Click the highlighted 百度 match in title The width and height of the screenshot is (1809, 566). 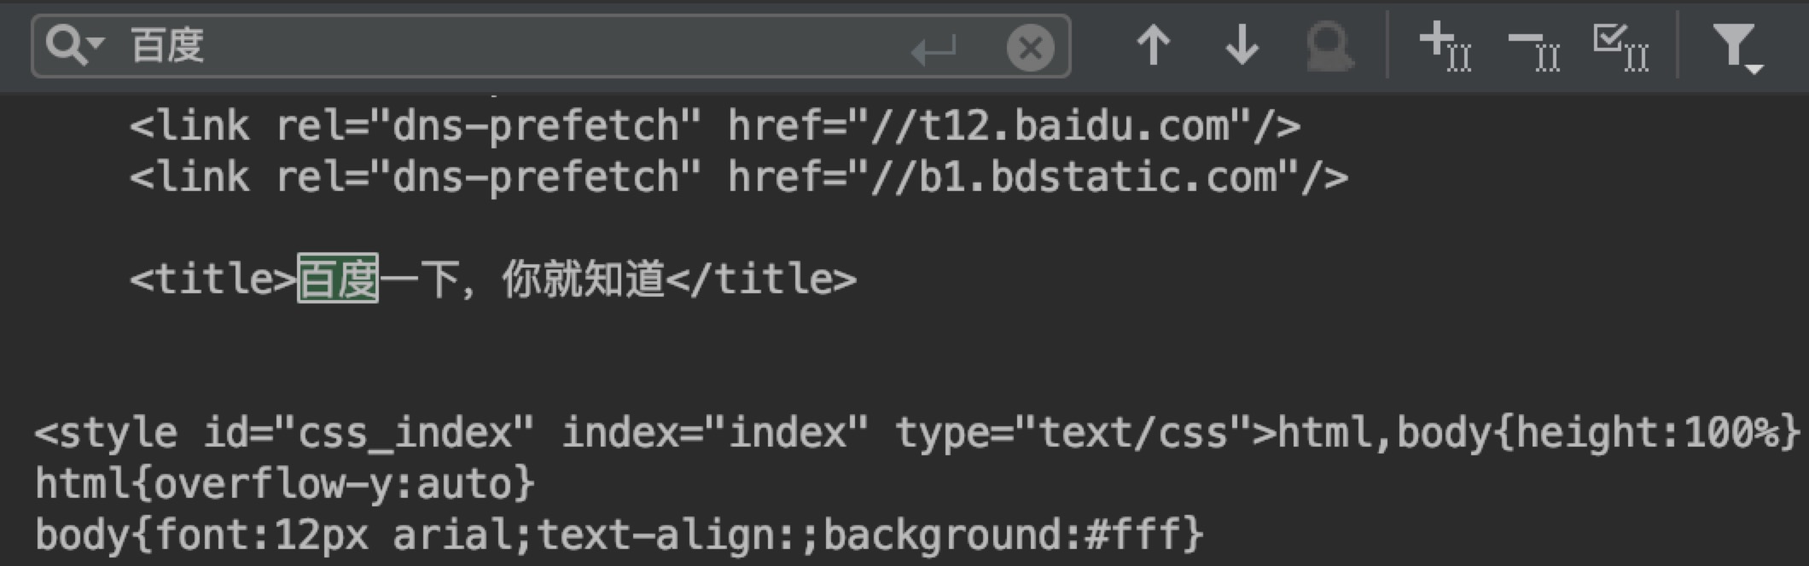pyautogui.click(x=338, y=279)
